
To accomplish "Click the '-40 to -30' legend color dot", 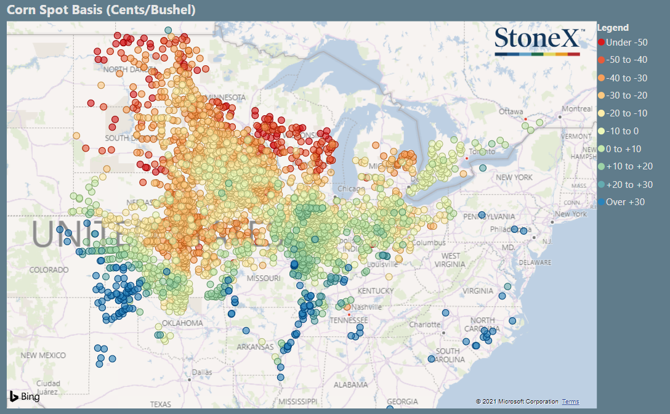I will [x=601, y=78].
